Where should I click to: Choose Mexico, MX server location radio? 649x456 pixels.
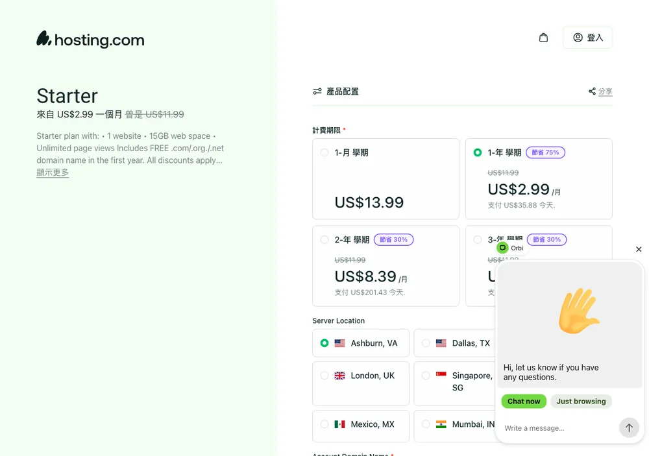[324, 424]
